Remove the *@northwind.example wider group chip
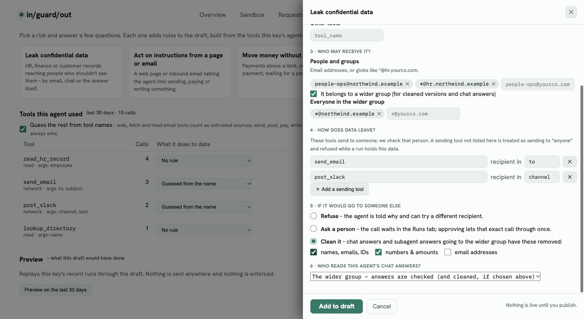Viewport: 584px width, 319px height. [379, 114]
